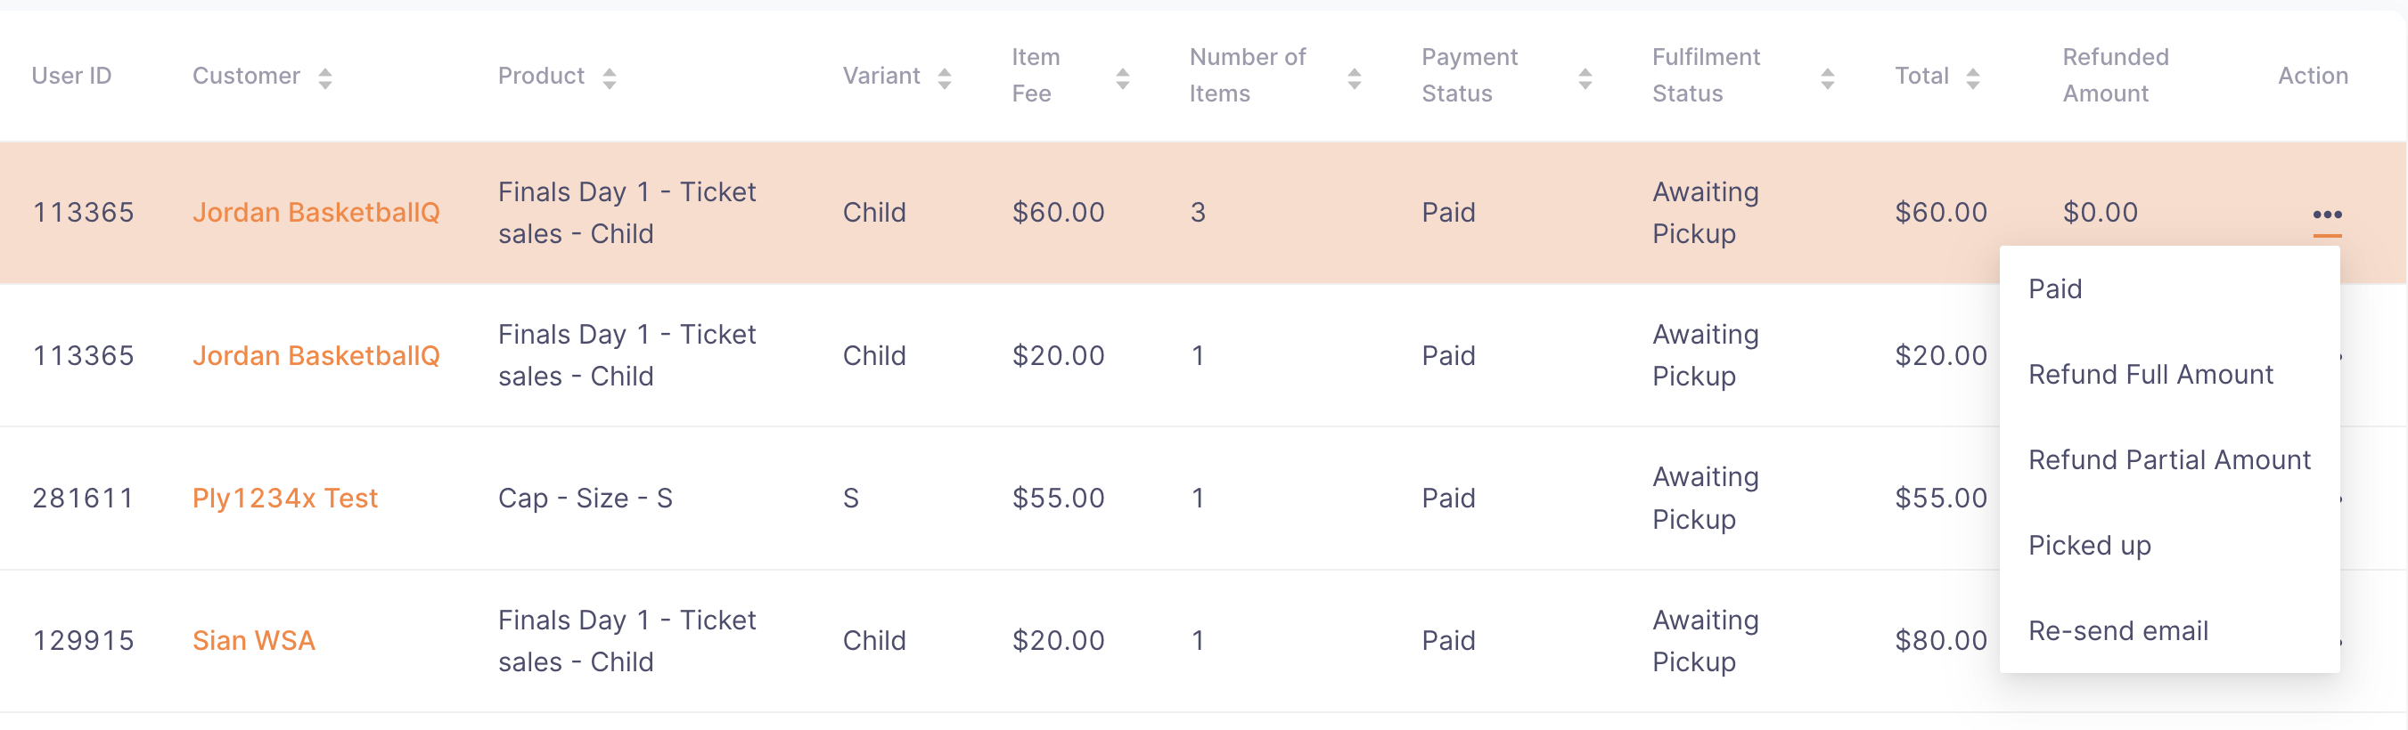Sort by Total column arrows
The width and height of the screenshot is (2408, 730).
1972,77
